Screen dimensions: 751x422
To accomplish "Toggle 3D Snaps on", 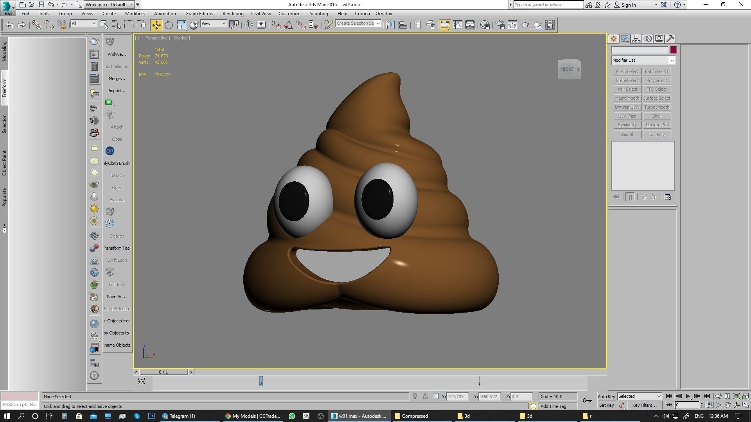I will coord(276,25).
